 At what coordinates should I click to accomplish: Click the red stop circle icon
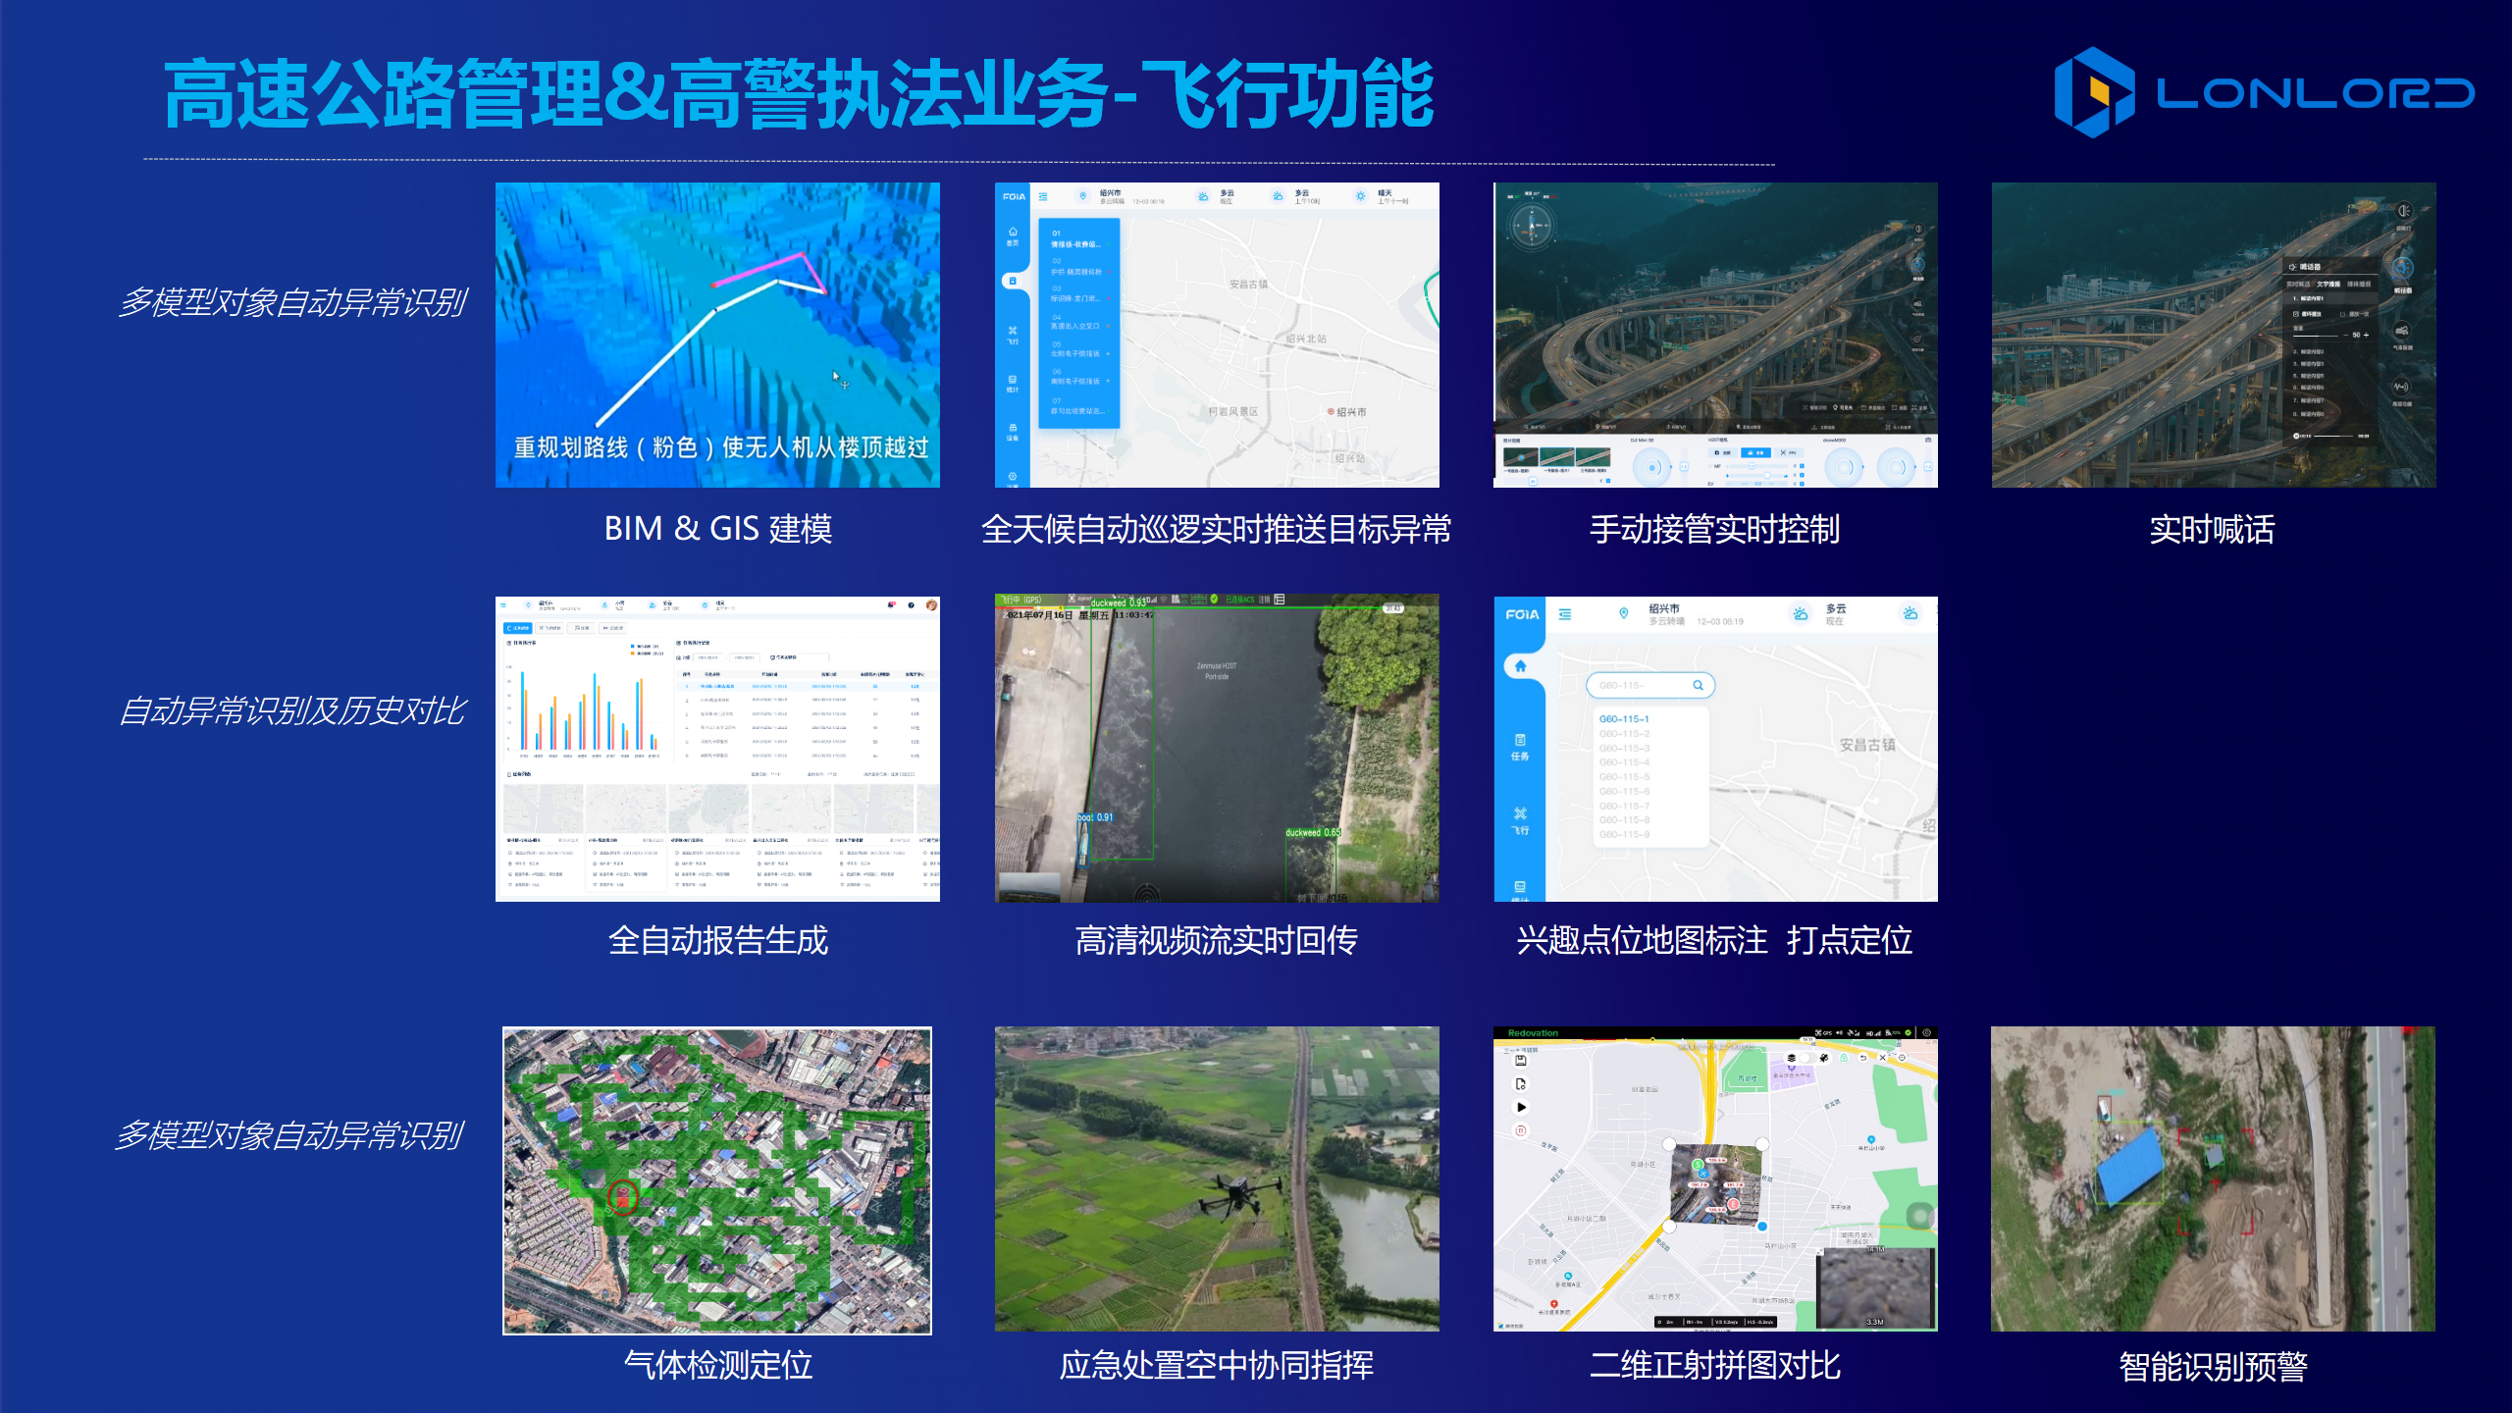coord(1521,1131)
